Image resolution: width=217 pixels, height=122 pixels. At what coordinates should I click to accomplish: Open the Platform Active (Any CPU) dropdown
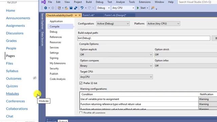pyautogui.click(x=163, y=24)
